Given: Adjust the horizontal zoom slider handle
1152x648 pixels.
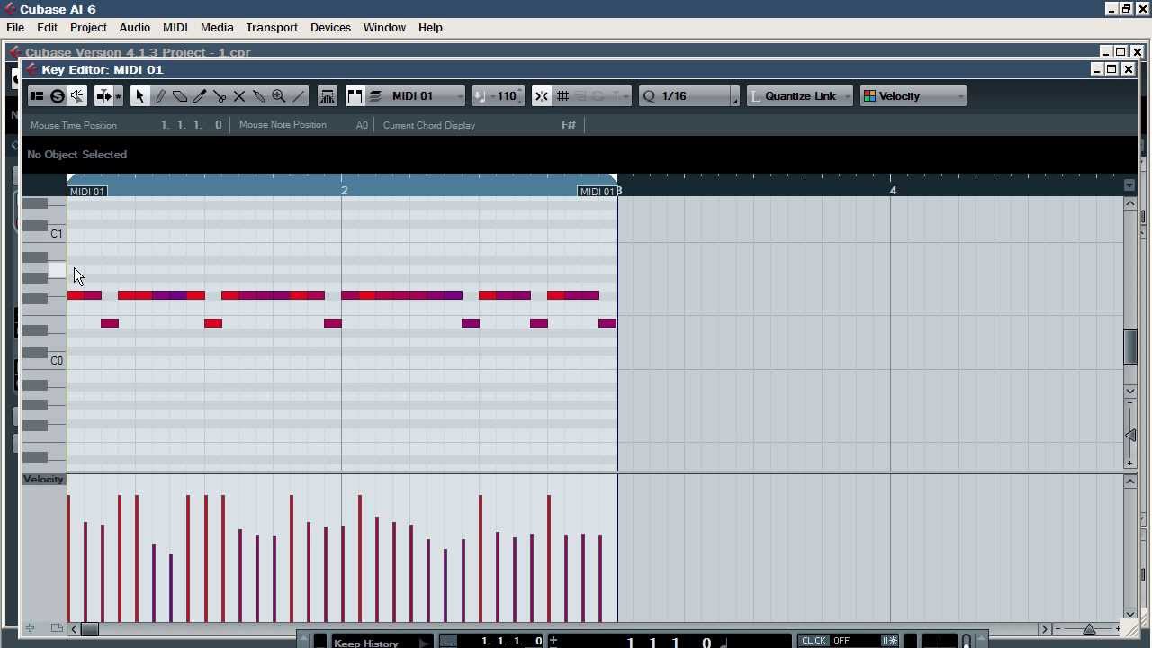Looking at the screenshot, I should pyautogui.click(x=1089, y=629).
